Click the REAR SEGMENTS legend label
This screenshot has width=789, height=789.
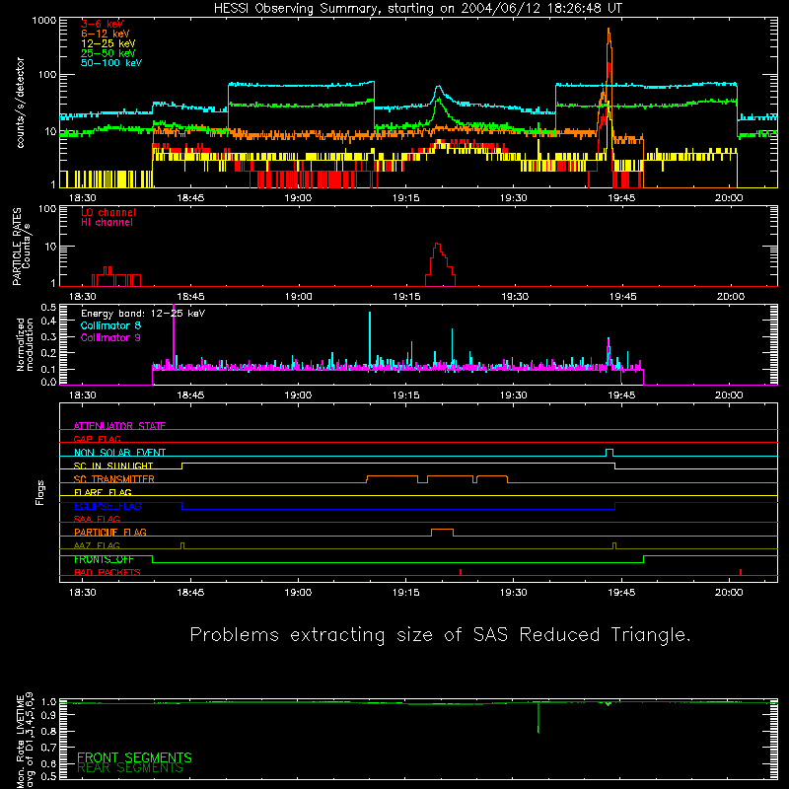(130, 768)
